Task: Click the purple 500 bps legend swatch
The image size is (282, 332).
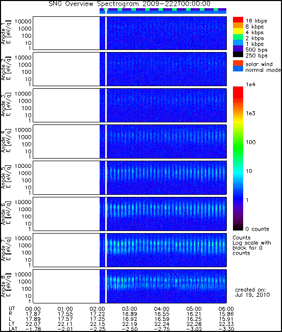Action: [238, 48]
